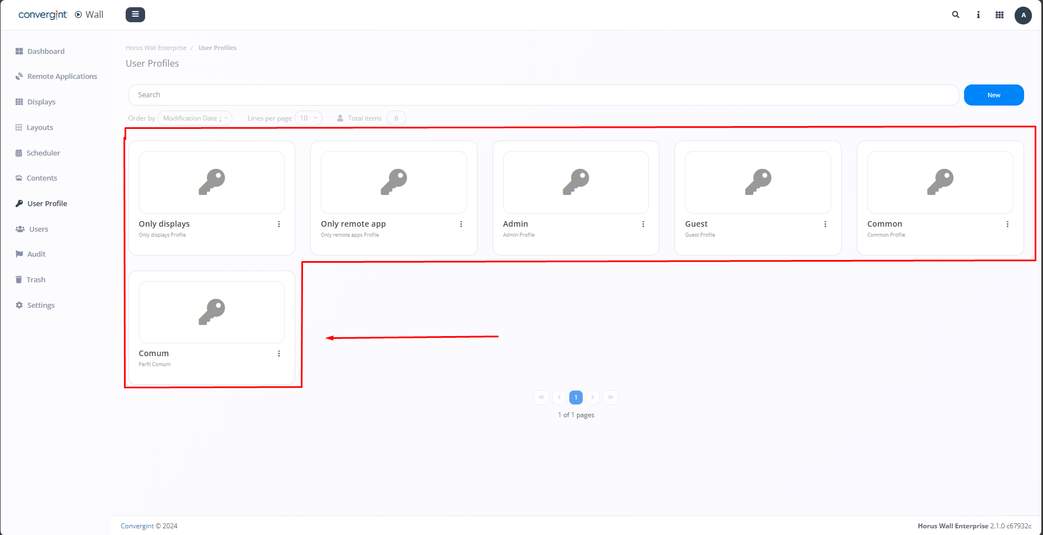Select page 1 in pagination

coord(576,397)
